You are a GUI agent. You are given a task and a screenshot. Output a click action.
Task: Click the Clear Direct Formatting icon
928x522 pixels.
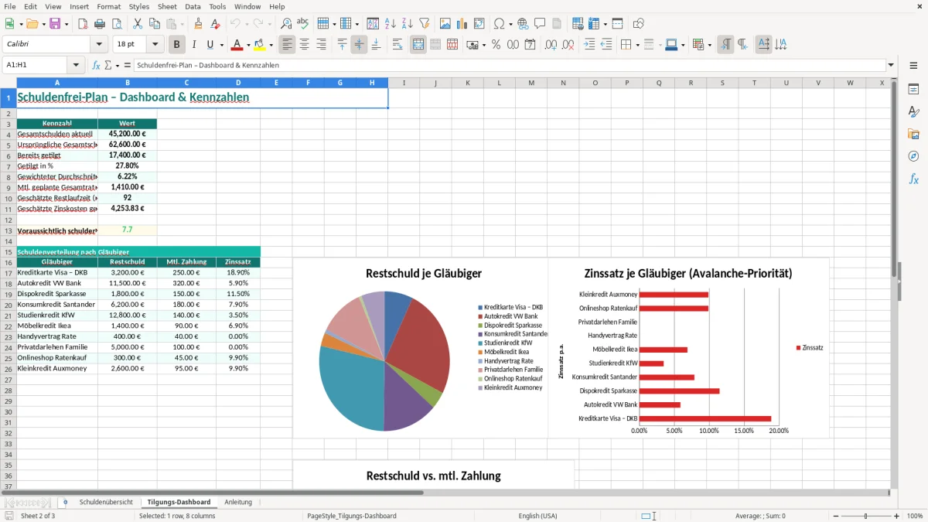[x=216, y=24]
